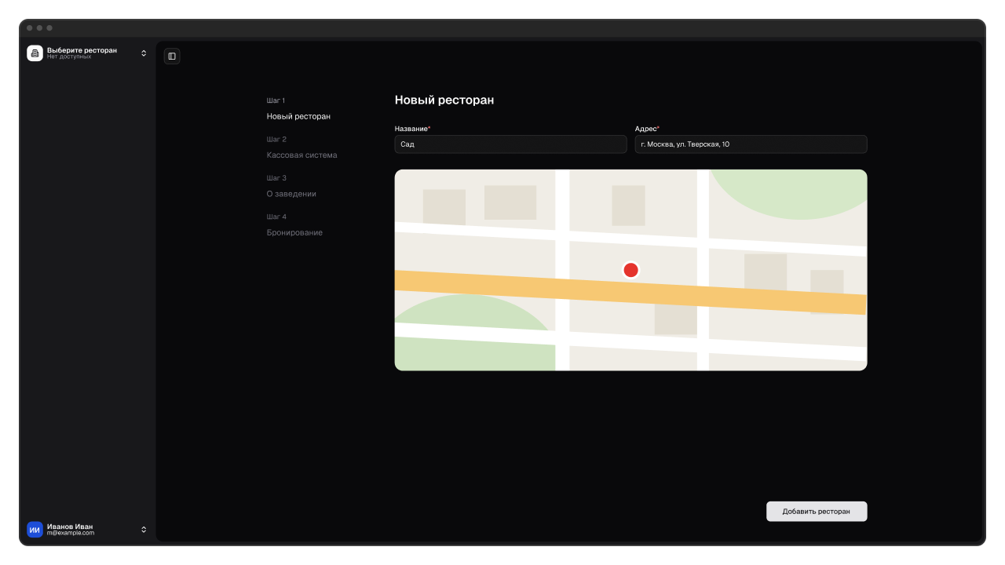The height and width of the screenshot is (565, 1005).
Task: Click the Добавить ресторан button
Action: (817, 512)
